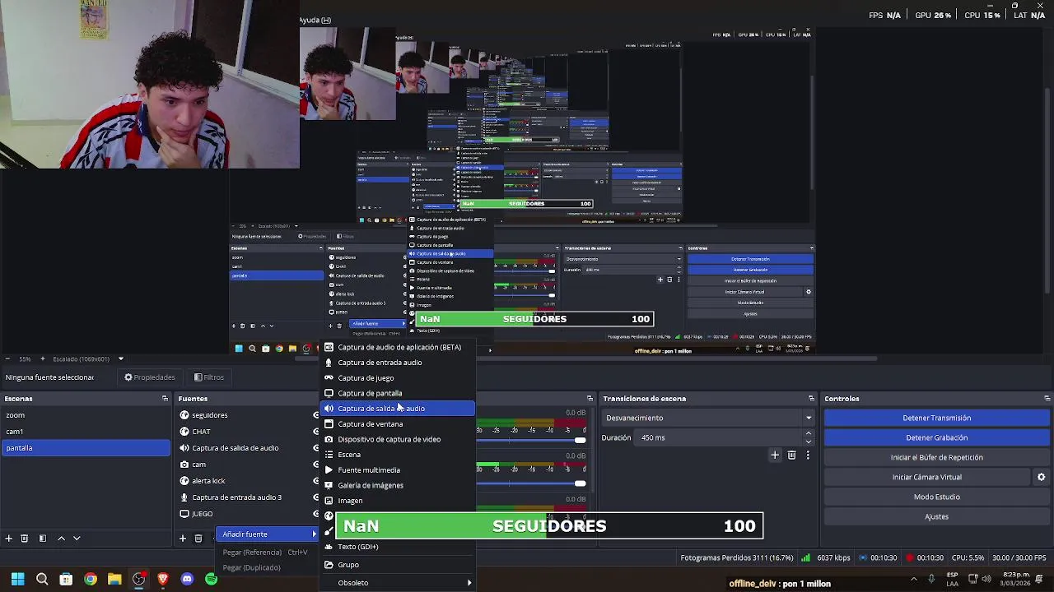Open Spotify from taskbar
This screenshot has height=592, width=1054.
click(212, 579)
